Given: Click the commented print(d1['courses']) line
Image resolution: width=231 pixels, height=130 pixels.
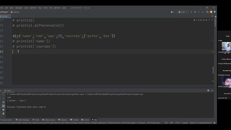Looking at the screenshot, I should click(34, 47).
